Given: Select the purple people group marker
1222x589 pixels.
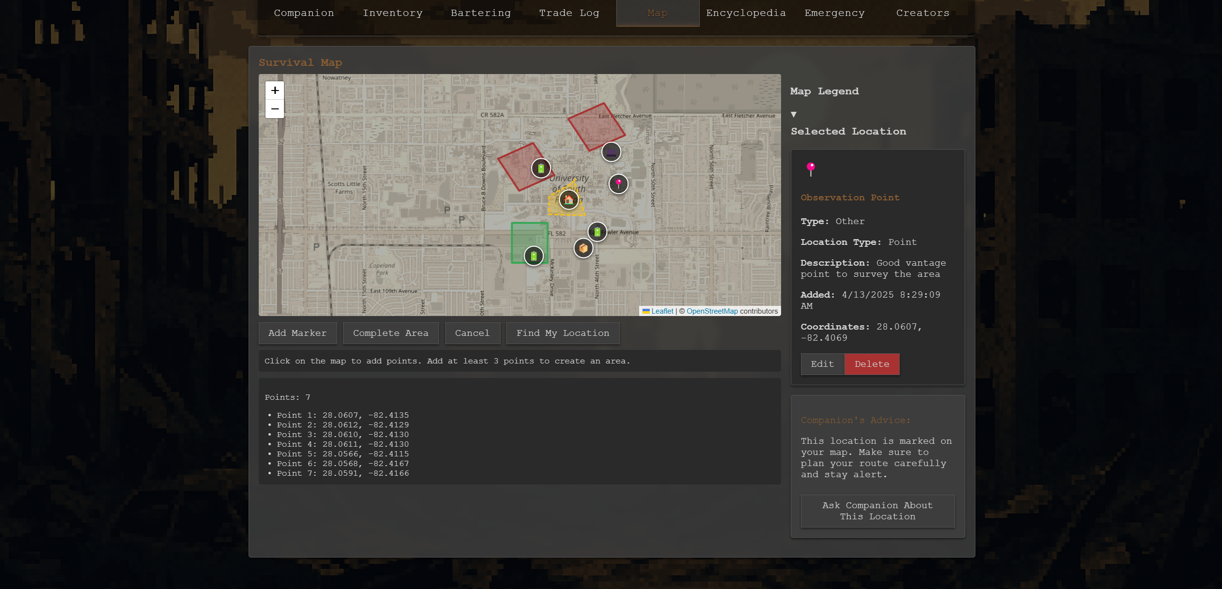Looking at the screenshot, I should pyautogui.click(x=611, y=152).
